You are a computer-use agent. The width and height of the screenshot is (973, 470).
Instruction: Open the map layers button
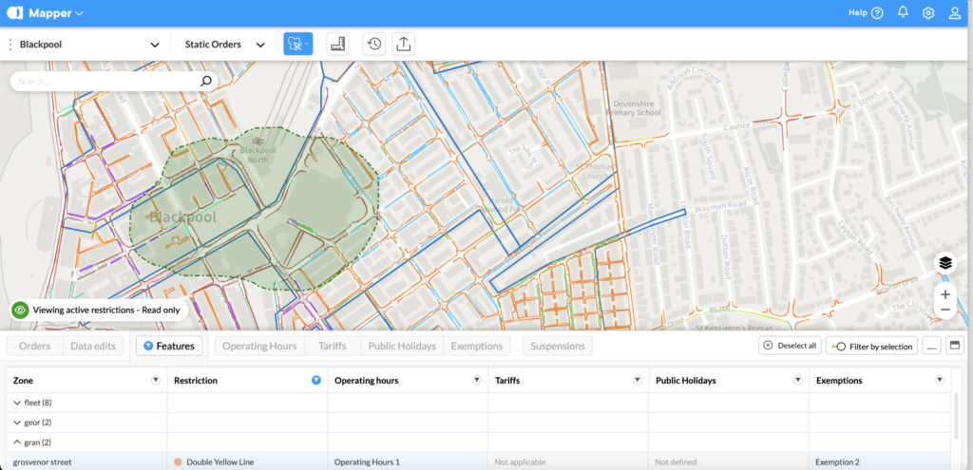[944, 263]
